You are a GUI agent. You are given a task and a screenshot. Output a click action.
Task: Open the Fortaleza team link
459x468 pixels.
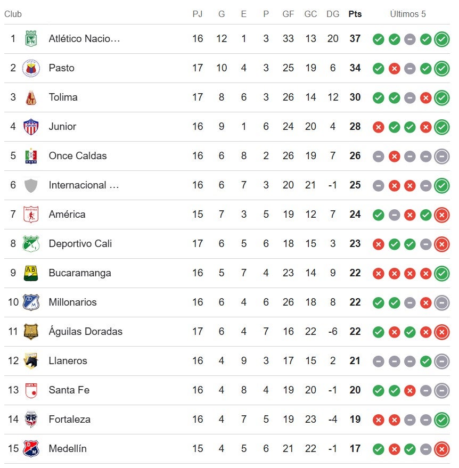(69, 420)
